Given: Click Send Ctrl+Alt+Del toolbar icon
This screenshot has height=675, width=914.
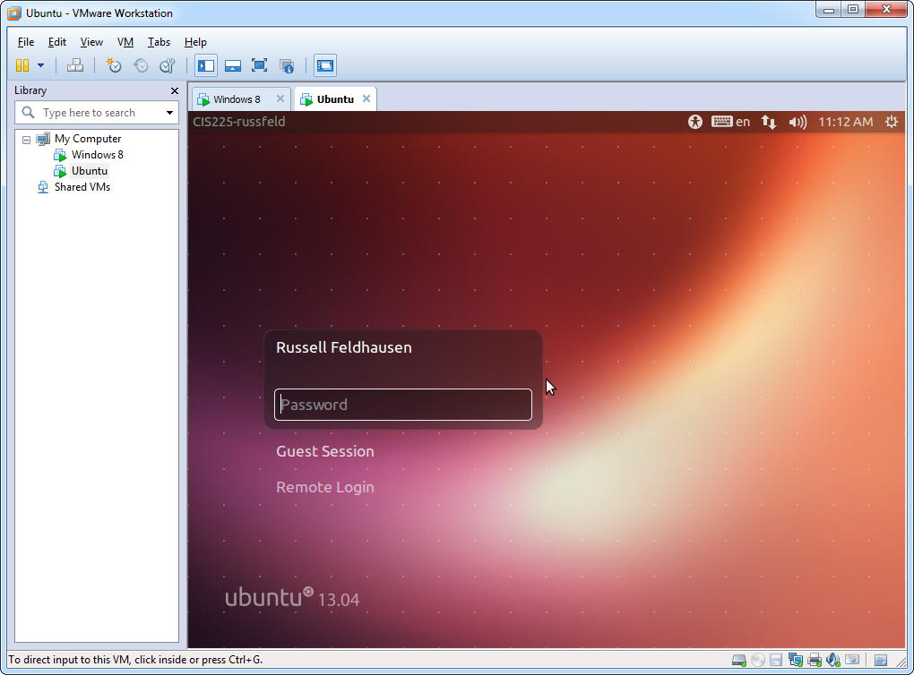Looking at the screenshot, I should click(x=75, y=65).
